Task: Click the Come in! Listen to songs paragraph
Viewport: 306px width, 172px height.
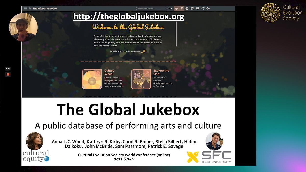Action: 127,41
